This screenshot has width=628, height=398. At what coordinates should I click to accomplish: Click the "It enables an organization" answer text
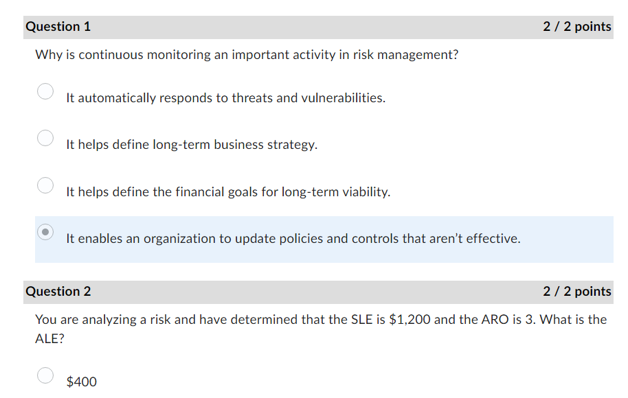click(293, 239)
